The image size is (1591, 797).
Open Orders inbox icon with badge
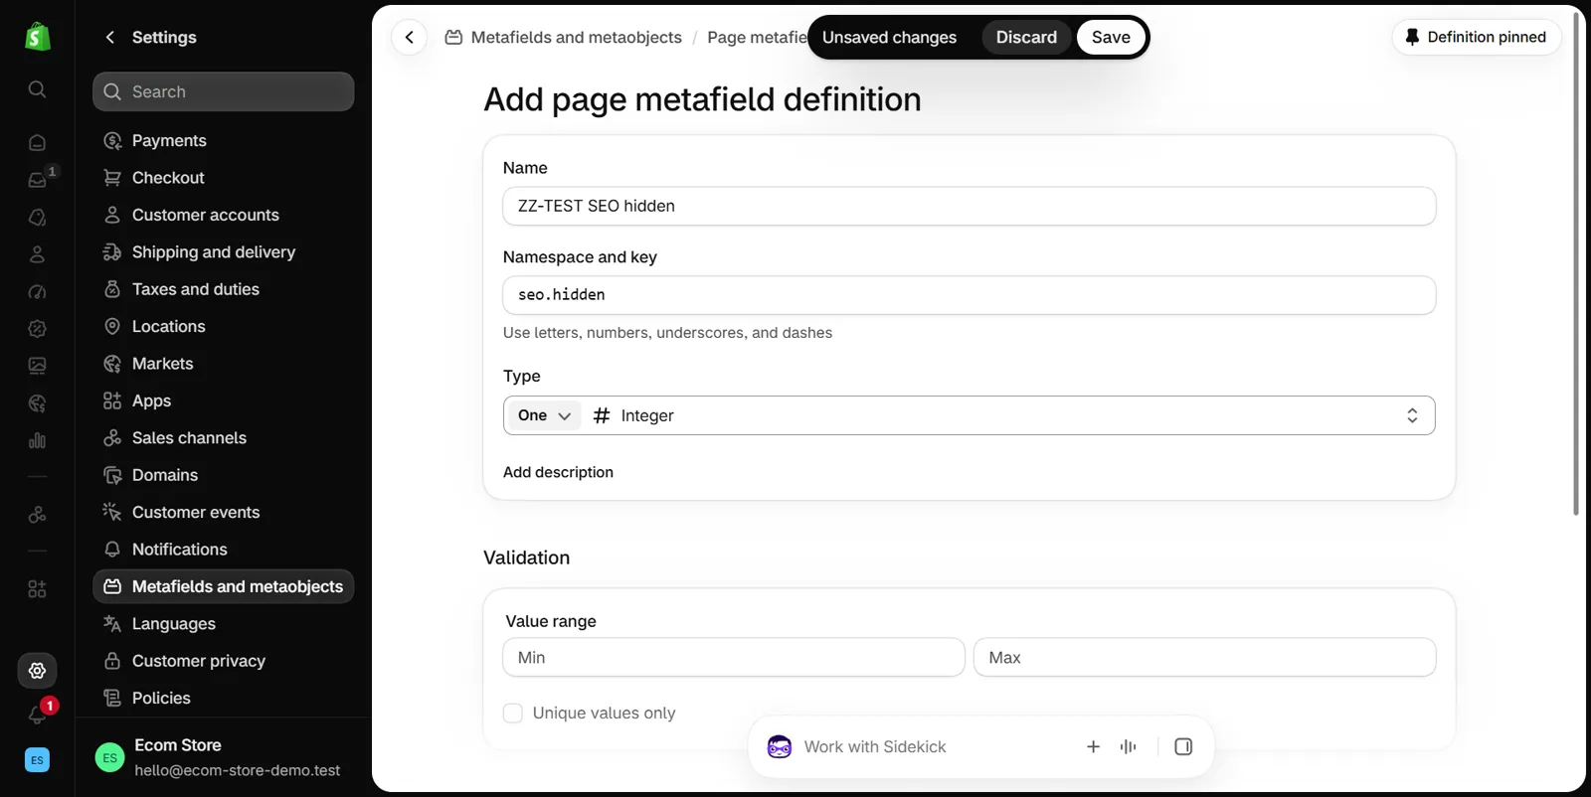[37, 180]
